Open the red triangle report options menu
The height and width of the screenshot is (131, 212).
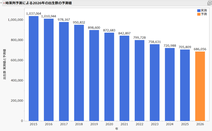click(4, 3)
